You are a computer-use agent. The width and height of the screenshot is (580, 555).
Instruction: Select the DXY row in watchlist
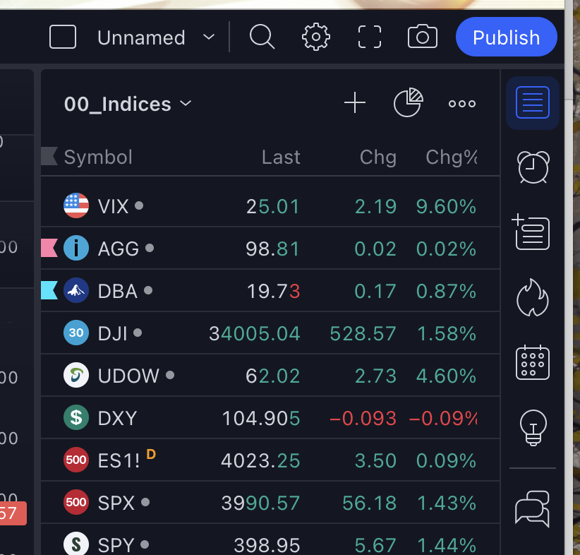[x=268, y=418]
